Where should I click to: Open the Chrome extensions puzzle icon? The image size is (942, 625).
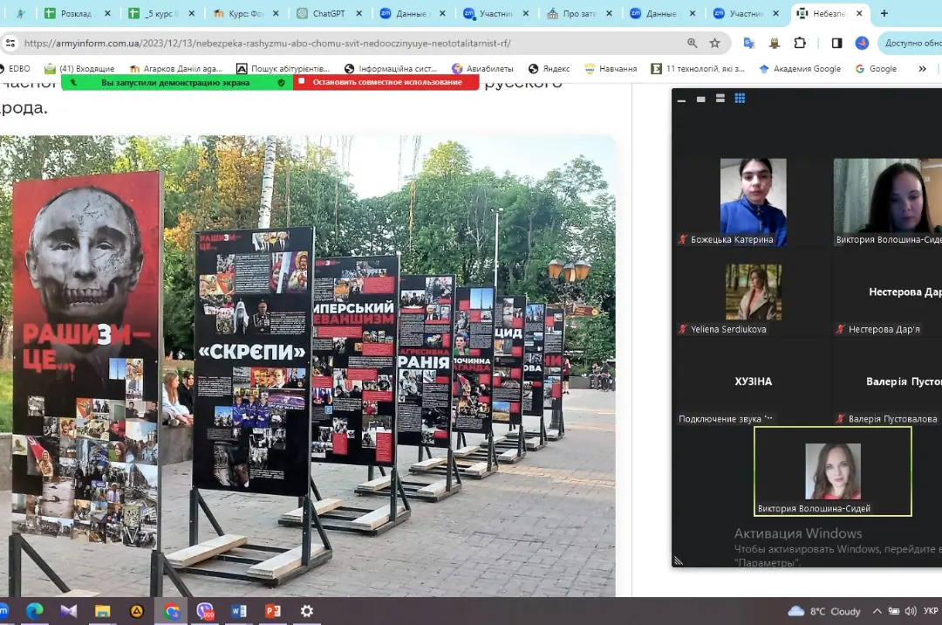(800, 43)
